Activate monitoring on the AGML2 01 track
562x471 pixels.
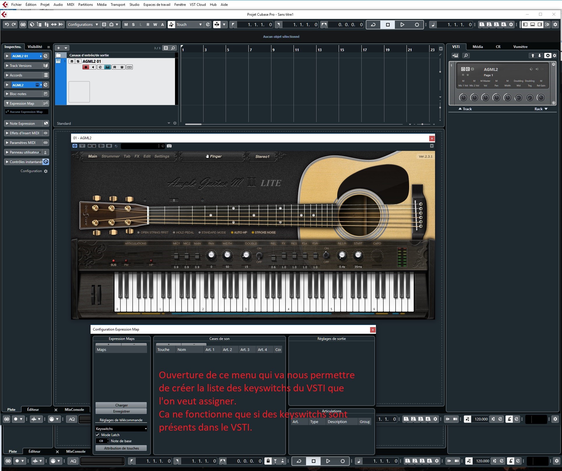[93, 67]
